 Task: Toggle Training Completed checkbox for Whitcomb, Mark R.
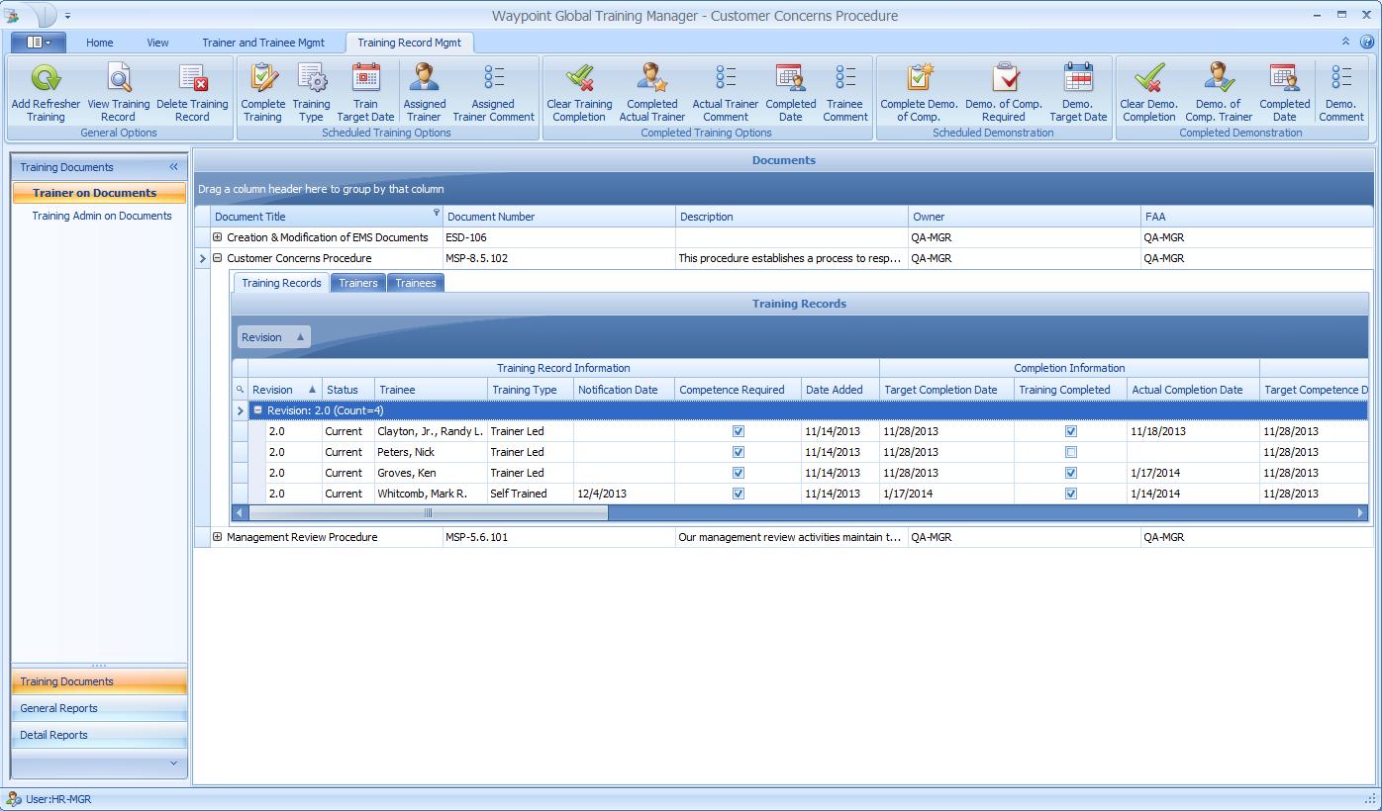click(1070, 494)
